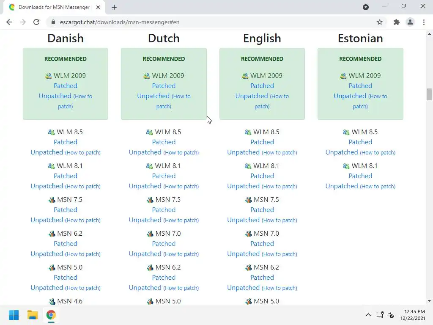The width and height of the screenshot is (433, 325).
Task: Download Patched MSN 7.5 in Dutch
Action: pyautogui.click(x=164, y=210)
